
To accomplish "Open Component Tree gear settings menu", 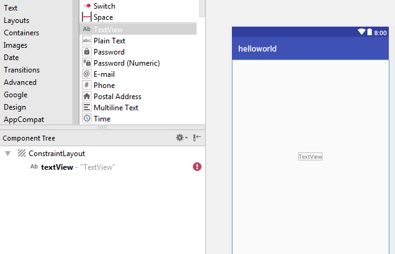I will pos(181,138).
